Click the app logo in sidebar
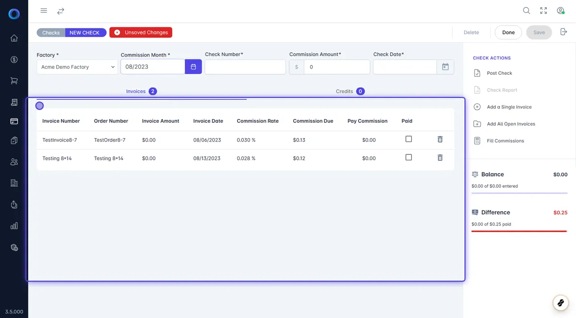 pyautogui.click(x=14, y=14)
